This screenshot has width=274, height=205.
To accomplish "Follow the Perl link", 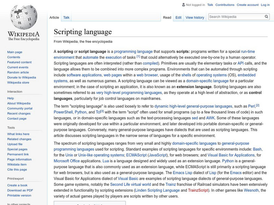I will click(x=251, y=106).
